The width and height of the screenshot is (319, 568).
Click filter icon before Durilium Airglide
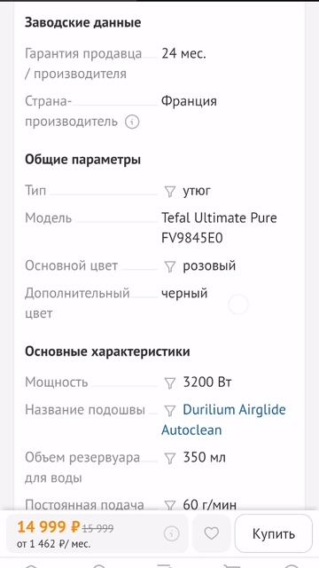pos(169,410)
